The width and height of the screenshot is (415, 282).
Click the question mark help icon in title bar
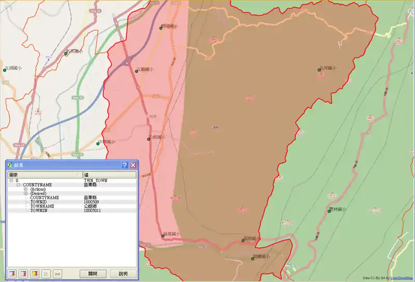click(125, 165)
